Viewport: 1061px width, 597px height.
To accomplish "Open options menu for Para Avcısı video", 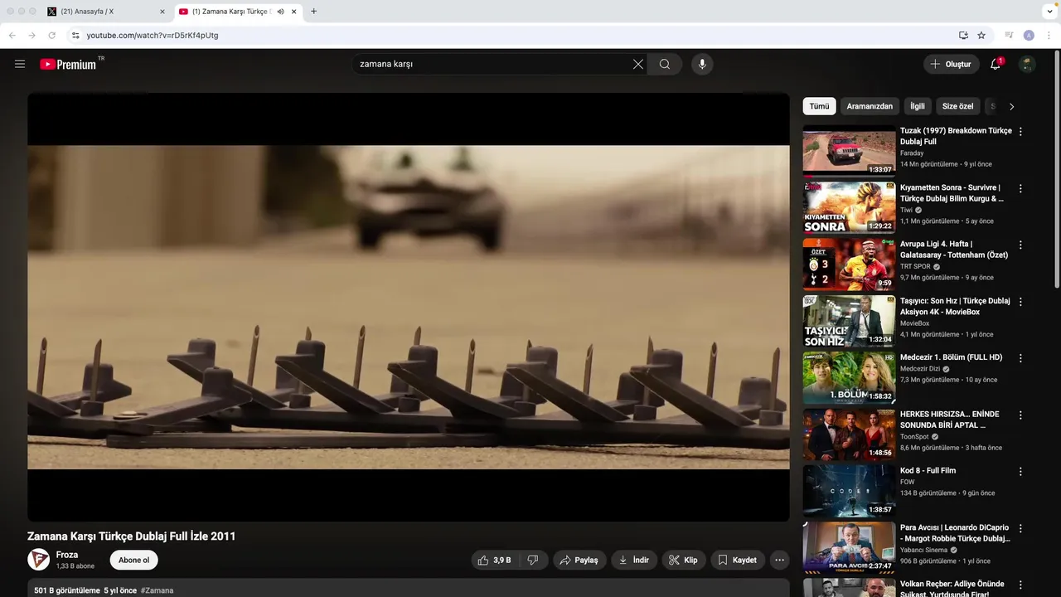I will pyautogui.click(x=1020, y=528).
